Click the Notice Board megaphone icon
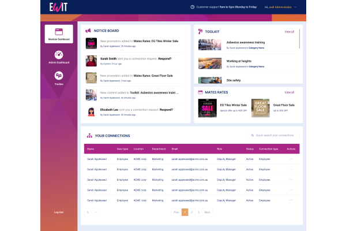 pos(88,31)
